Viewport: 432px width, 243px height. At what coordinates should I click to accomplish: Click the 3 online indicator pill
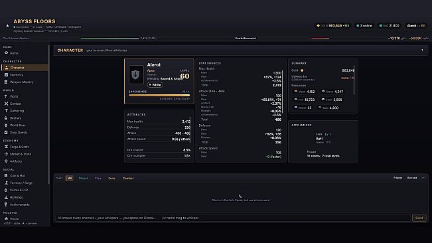[364, 26]
